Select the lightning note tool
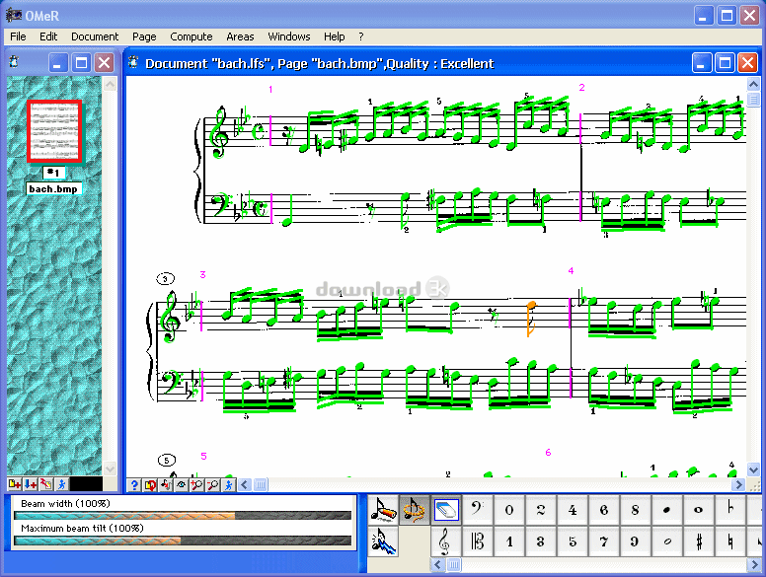 383,541
